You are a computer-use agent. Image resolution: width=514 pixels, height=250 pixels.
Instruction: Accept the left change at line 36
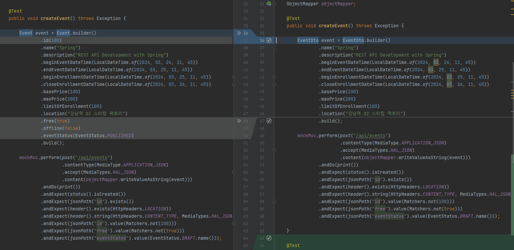pos(239,33)
